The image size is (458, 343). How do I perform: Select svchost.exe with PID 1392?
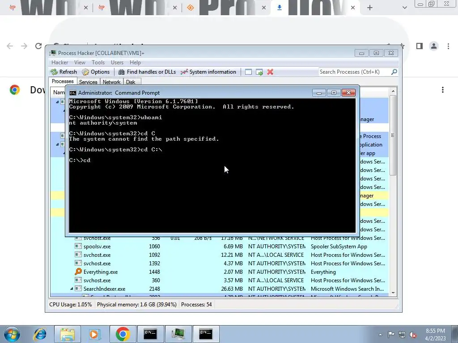219,264
